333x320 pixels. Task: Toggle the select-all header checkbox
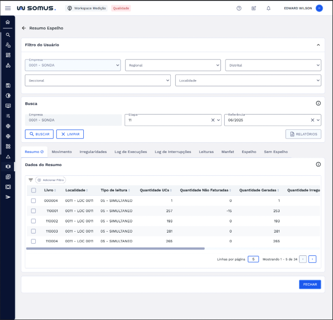(33, 190)
